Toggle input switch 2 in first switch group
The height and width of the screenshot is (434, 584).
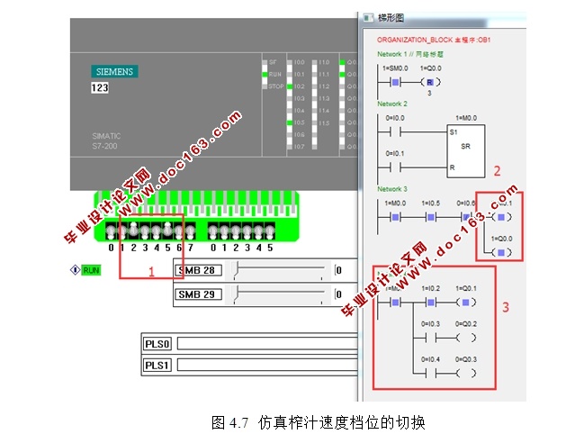(x=133, y=231)
